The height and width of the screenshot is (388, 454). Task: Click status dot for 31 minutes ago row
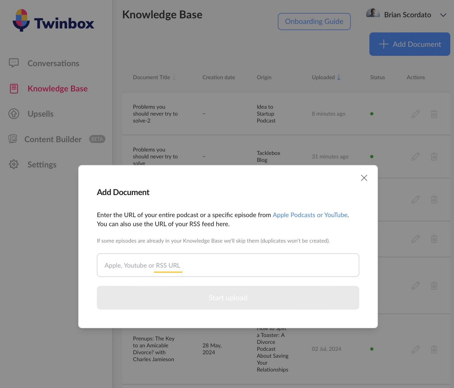pyautogui.click(x=372, y=156)
